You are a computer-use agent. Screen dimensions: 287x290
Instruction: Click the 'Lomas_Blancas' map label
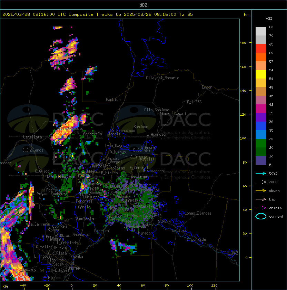(198, 213)
